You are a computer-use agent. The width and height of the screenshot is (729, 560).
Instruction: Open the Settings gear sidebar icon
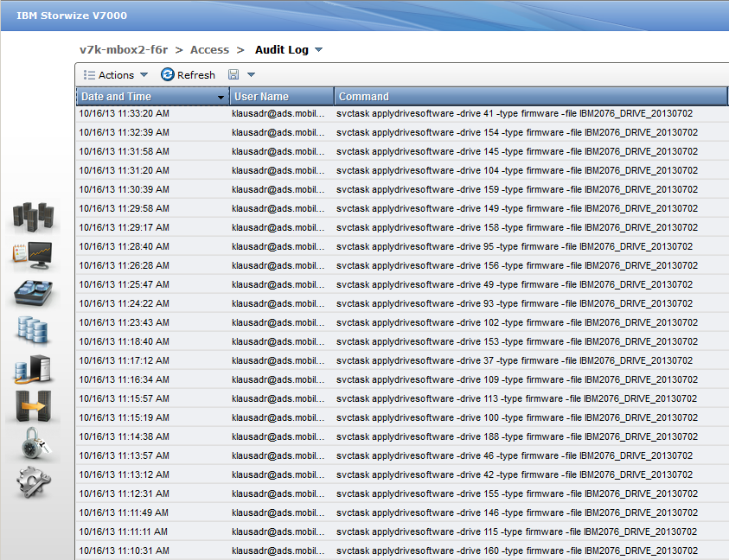[x=34, y=482]
